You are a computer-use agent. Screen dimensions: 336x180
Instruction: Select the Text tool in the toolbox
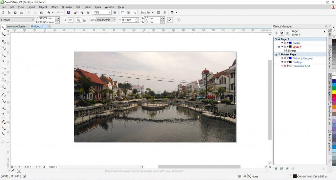[3, 87]
